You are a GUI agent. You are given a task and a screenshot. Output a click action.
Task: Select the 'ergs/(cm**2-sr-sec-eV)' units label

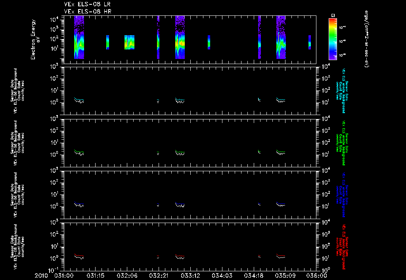367,39
